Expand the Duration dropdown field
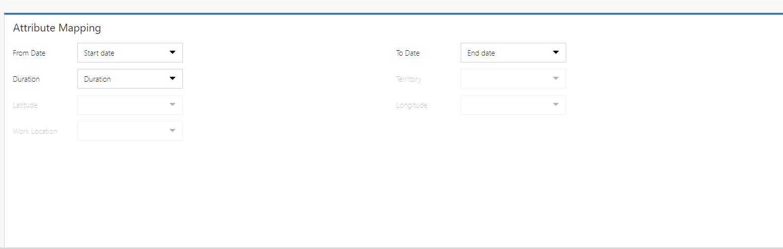Viewport: 783px width, 249px height. [x=123, y=79]
